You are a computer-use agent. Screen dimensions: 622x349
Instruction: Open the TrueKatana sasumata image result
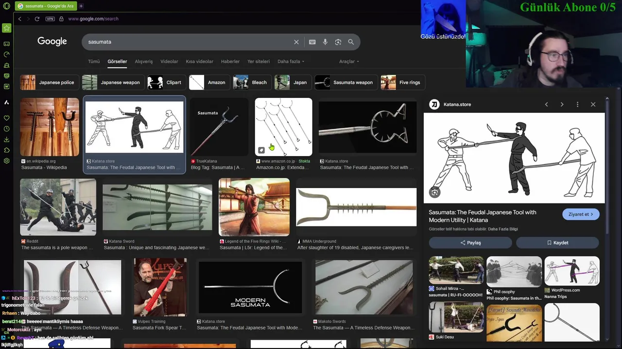pyautogui.click(x=219, y=127)
